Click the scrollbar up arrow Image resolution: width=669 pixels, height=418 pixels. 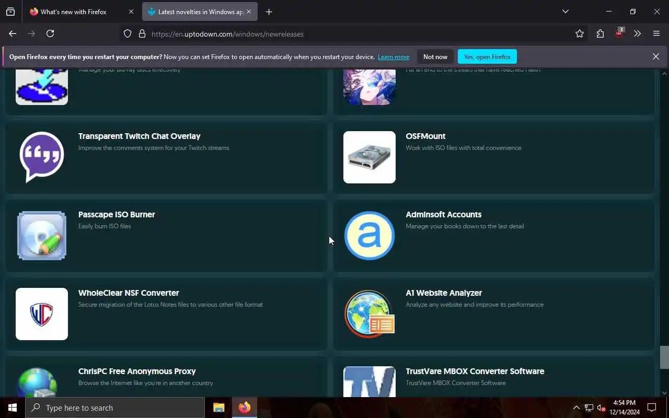coord(664,73)
